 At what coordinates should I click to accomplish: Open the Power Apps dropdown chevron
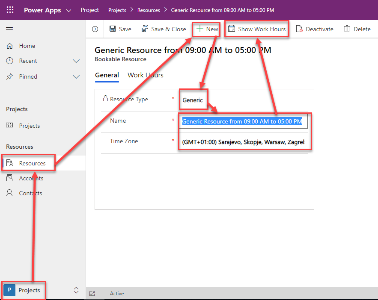[x=68, y=10]
